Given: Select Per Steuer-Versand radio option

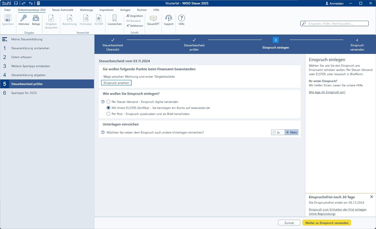Looking at the screenshot, I should [108, 102].
